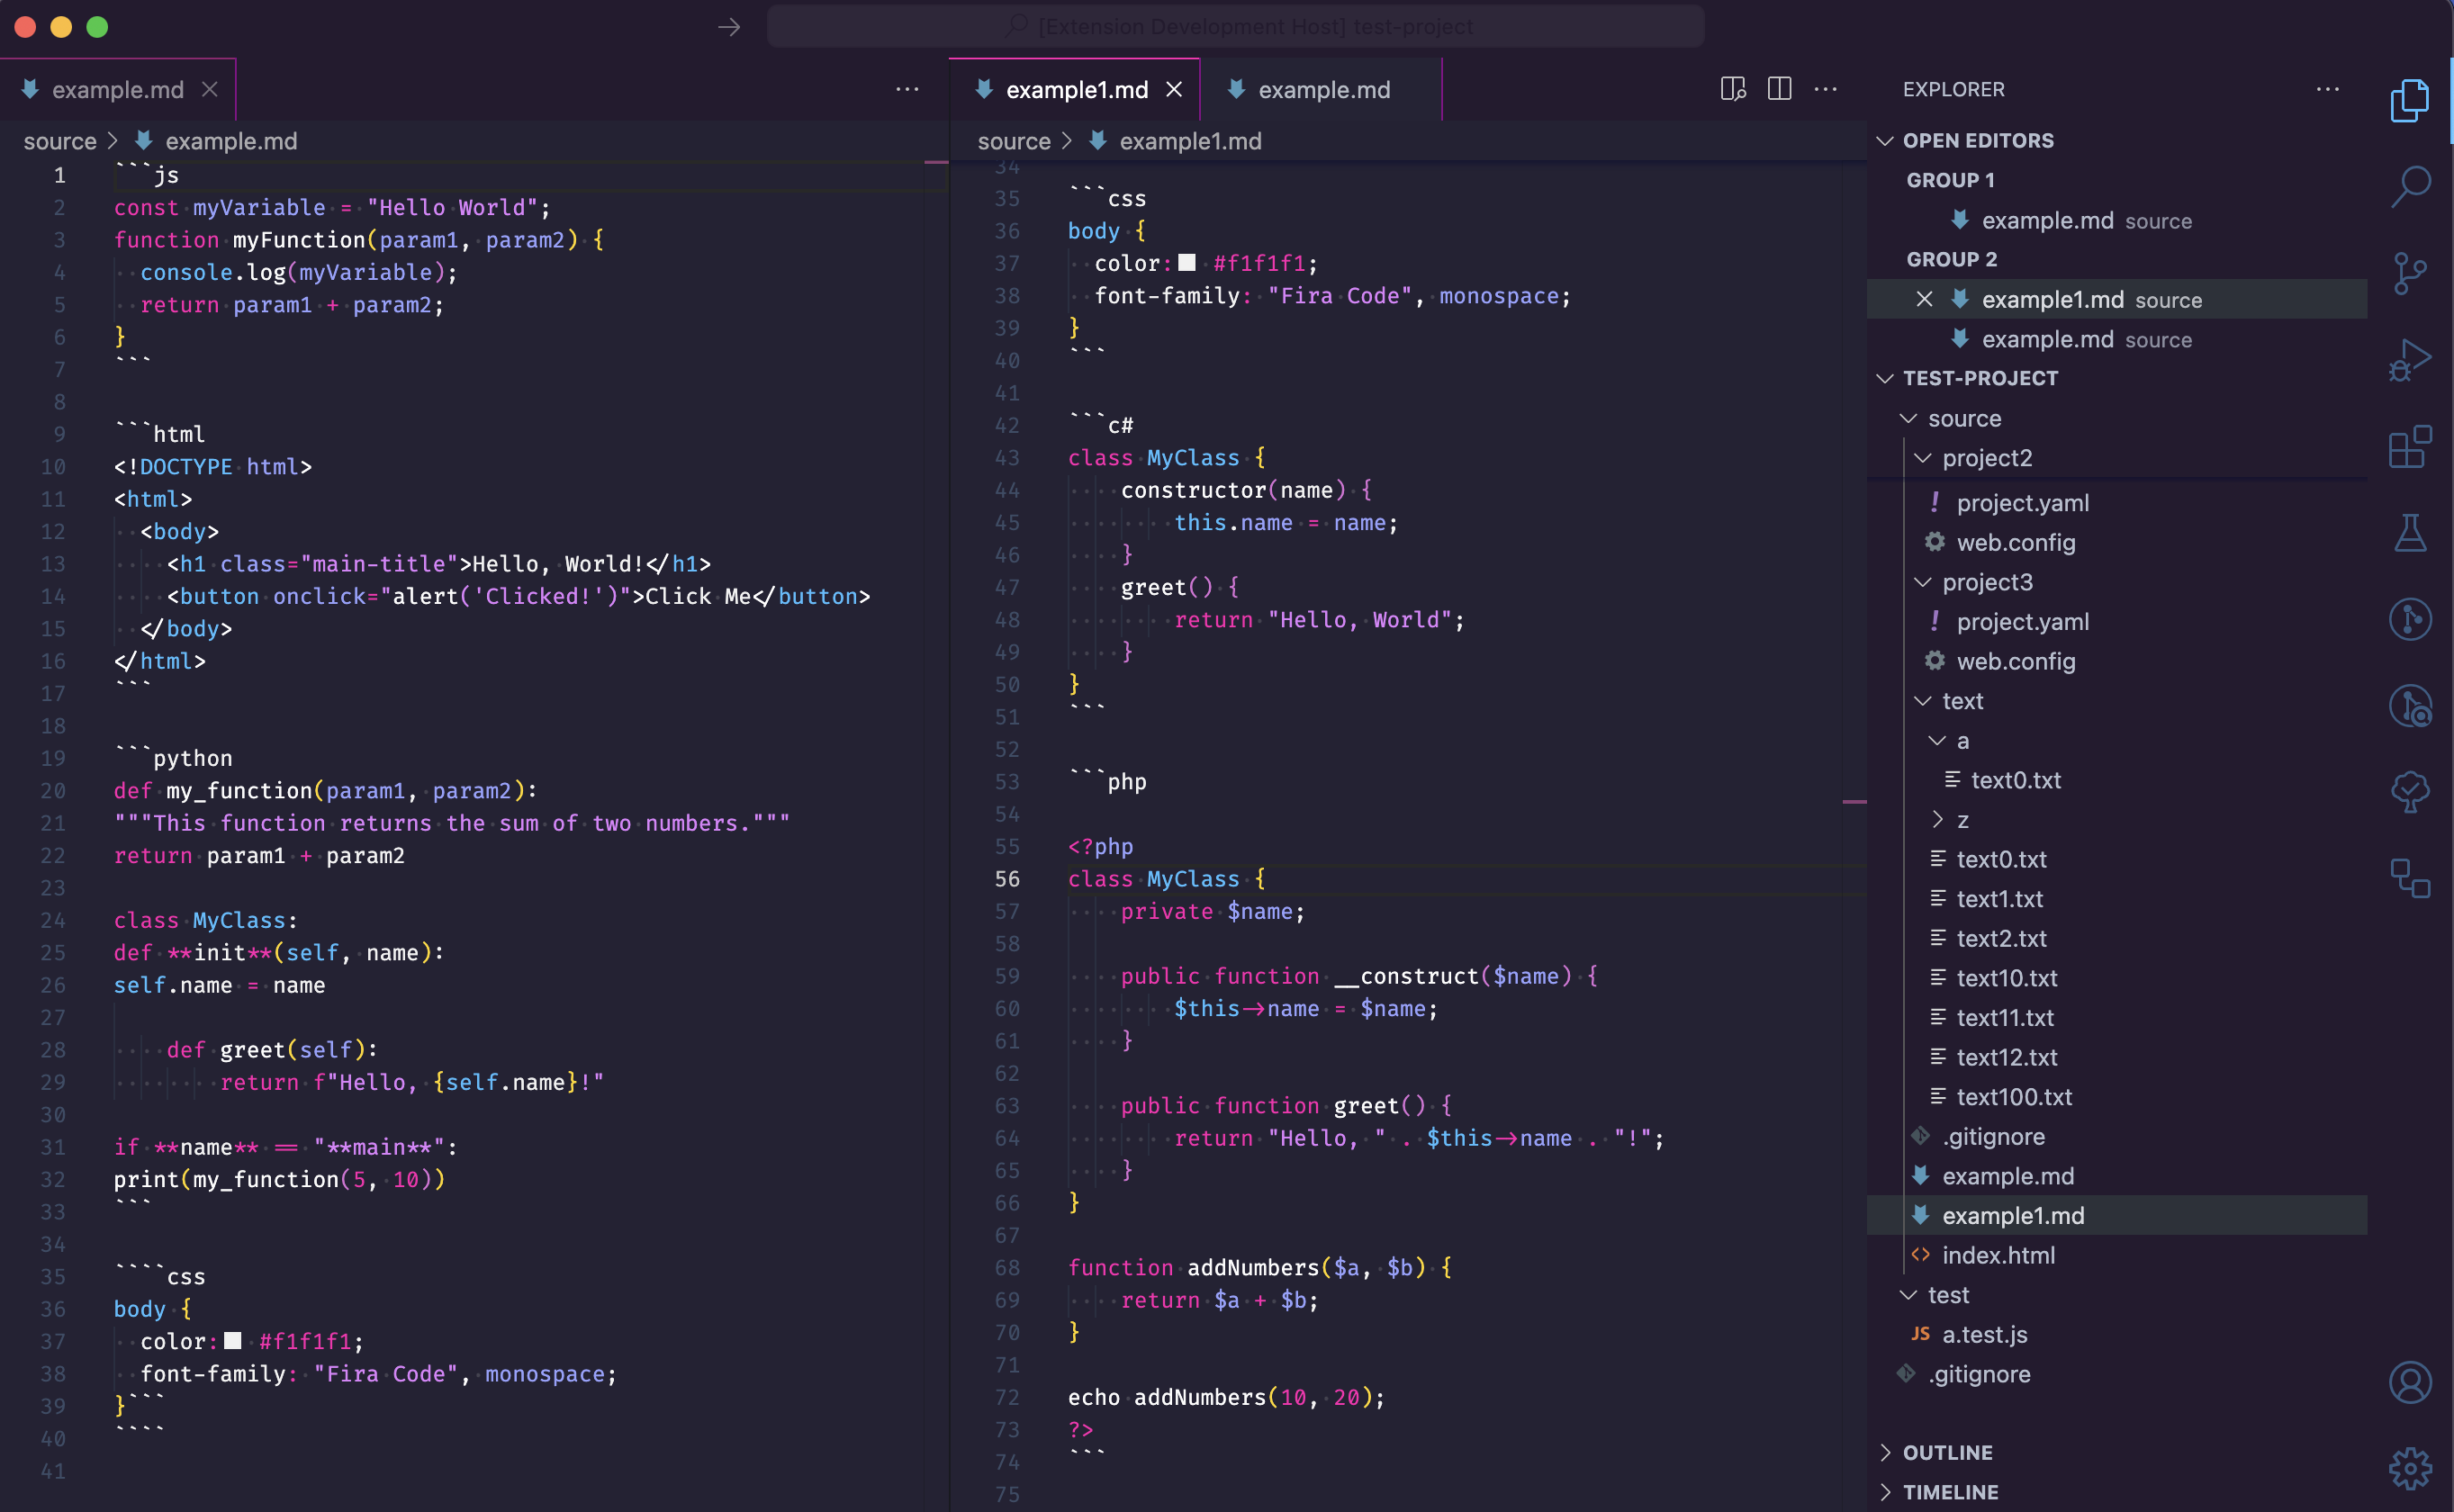Close the left group example.md tab
Screen dimensions: 2454x1512
210,90
